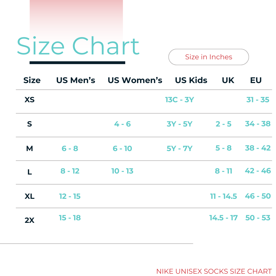Click the 11 - 14.5 UK size value
The image size is (276, 276).
[x=223, y=196]
